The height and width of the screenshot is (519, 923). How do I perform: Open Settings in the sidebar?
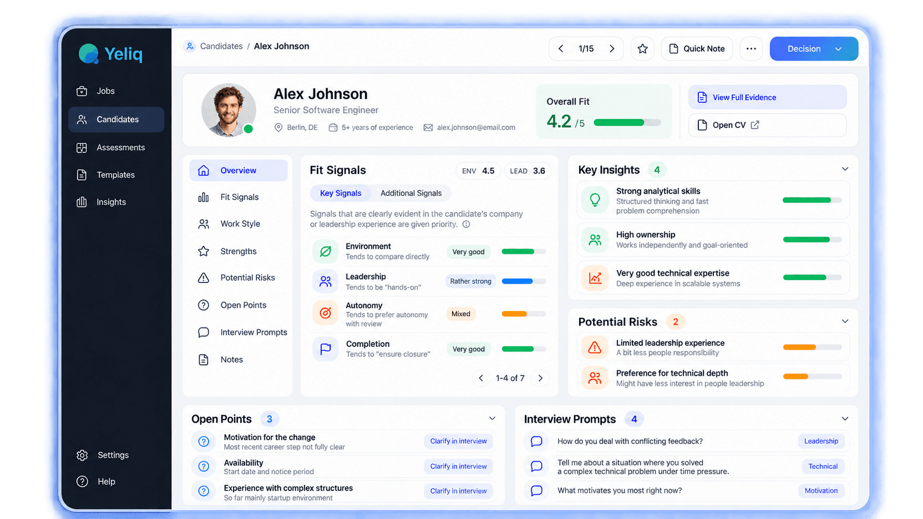click(116, 455)
